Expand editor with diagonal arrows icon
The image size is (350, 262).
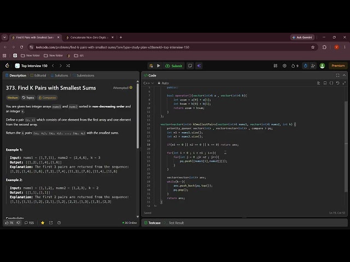click(344, 83)
